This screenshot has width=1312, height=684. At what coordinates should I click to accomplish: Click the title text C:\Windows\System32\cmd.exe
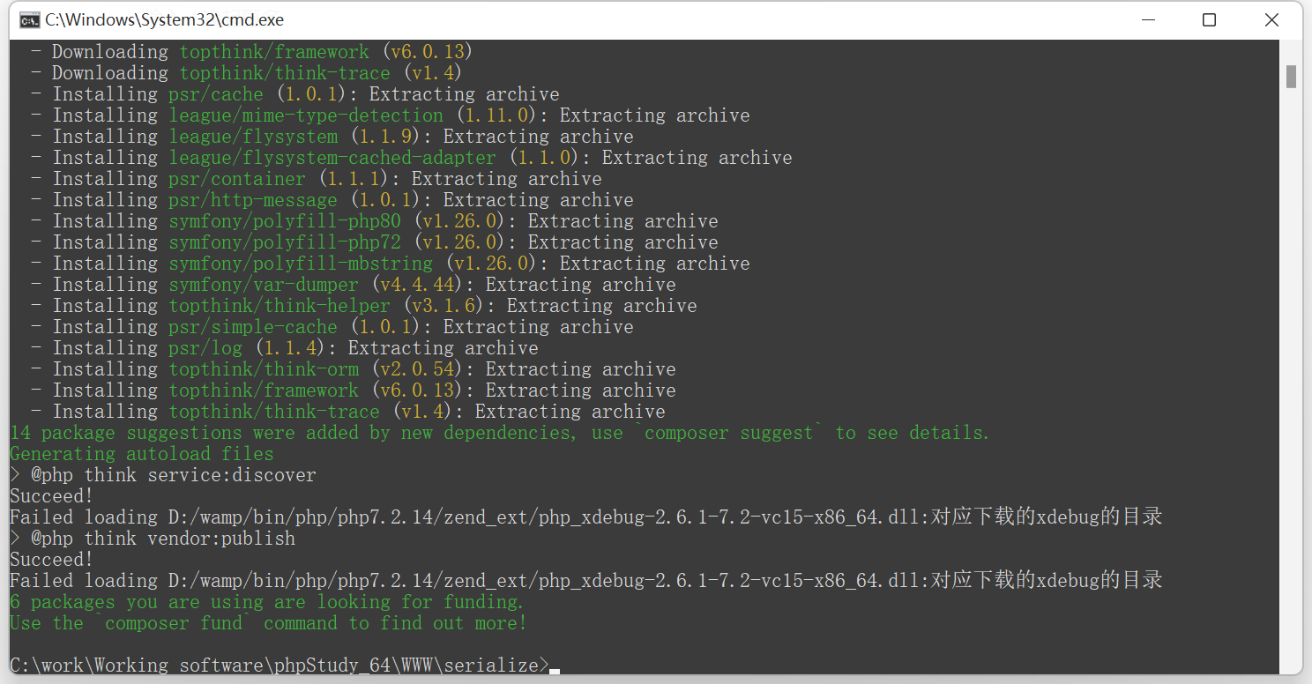coord(165,19)
